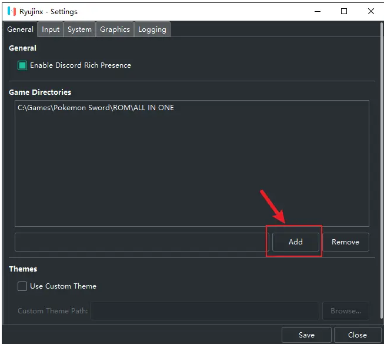Open the Logging tab
The height and width of the screenshot is (344, 384).
click(152, 29)
